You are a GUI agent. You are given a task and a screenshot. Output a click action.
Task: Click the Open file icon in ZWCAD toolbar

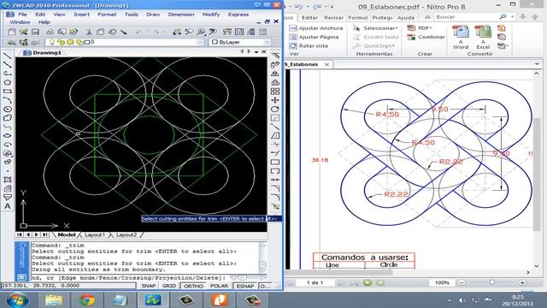(x=23, y=32)
